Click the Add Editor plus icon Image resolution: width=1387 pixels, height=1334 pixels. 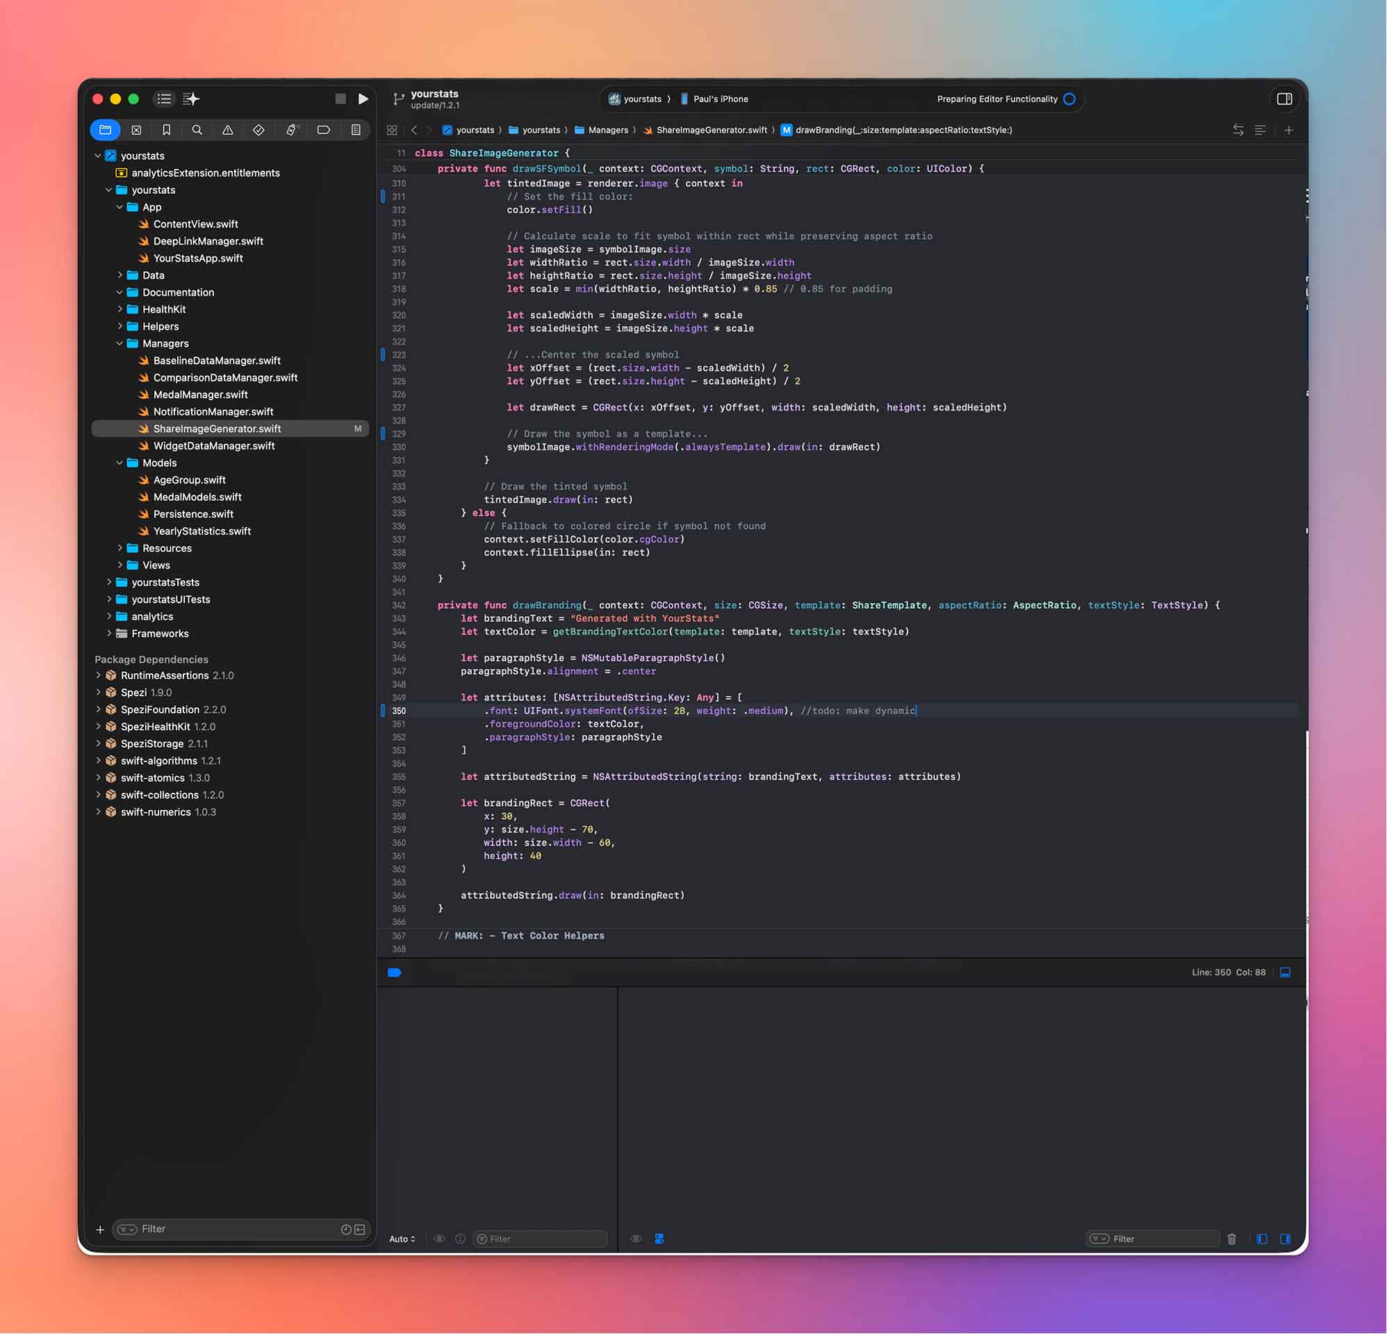pyautogui.click(x=1288, y=130)
